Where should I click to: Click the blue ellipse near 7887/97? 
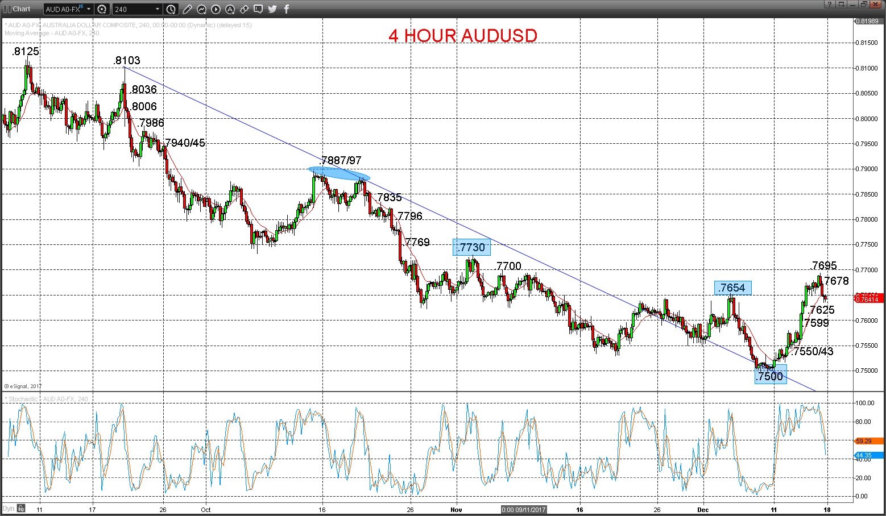(339, 173)
